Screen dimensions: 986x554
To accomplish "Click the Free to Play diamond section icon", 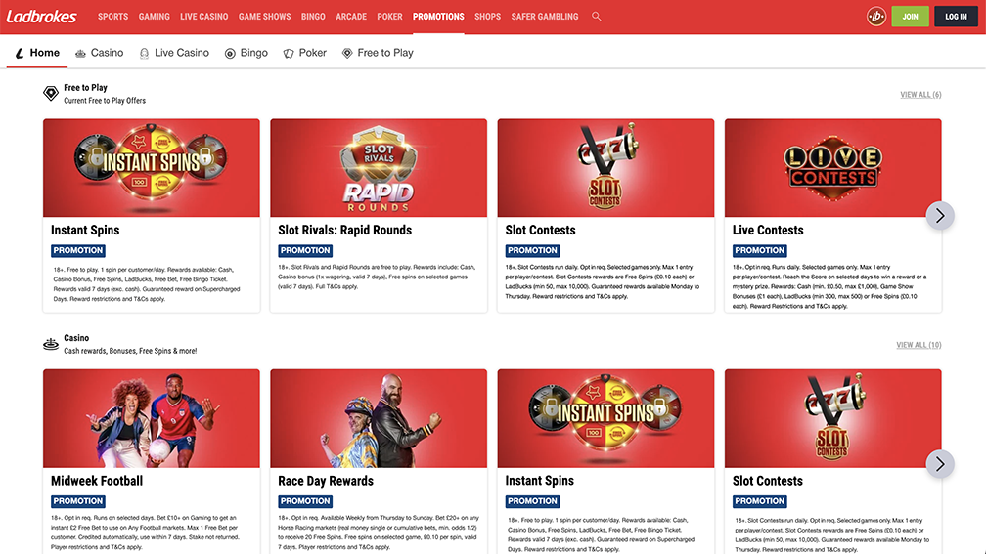I will coord(51,94).
